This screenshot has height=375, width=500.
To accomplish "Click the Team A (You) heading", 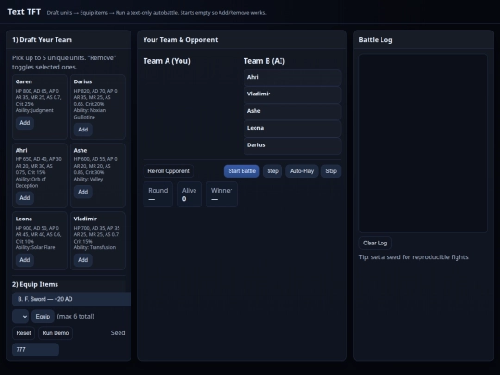I will (x=167, y=61).
